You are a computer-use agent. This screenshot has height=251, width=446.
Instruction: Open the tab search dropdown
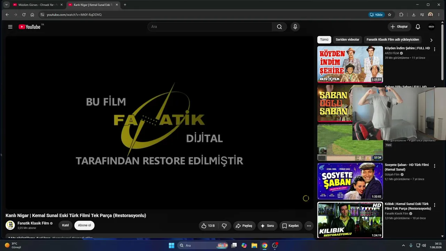[6, 5]
